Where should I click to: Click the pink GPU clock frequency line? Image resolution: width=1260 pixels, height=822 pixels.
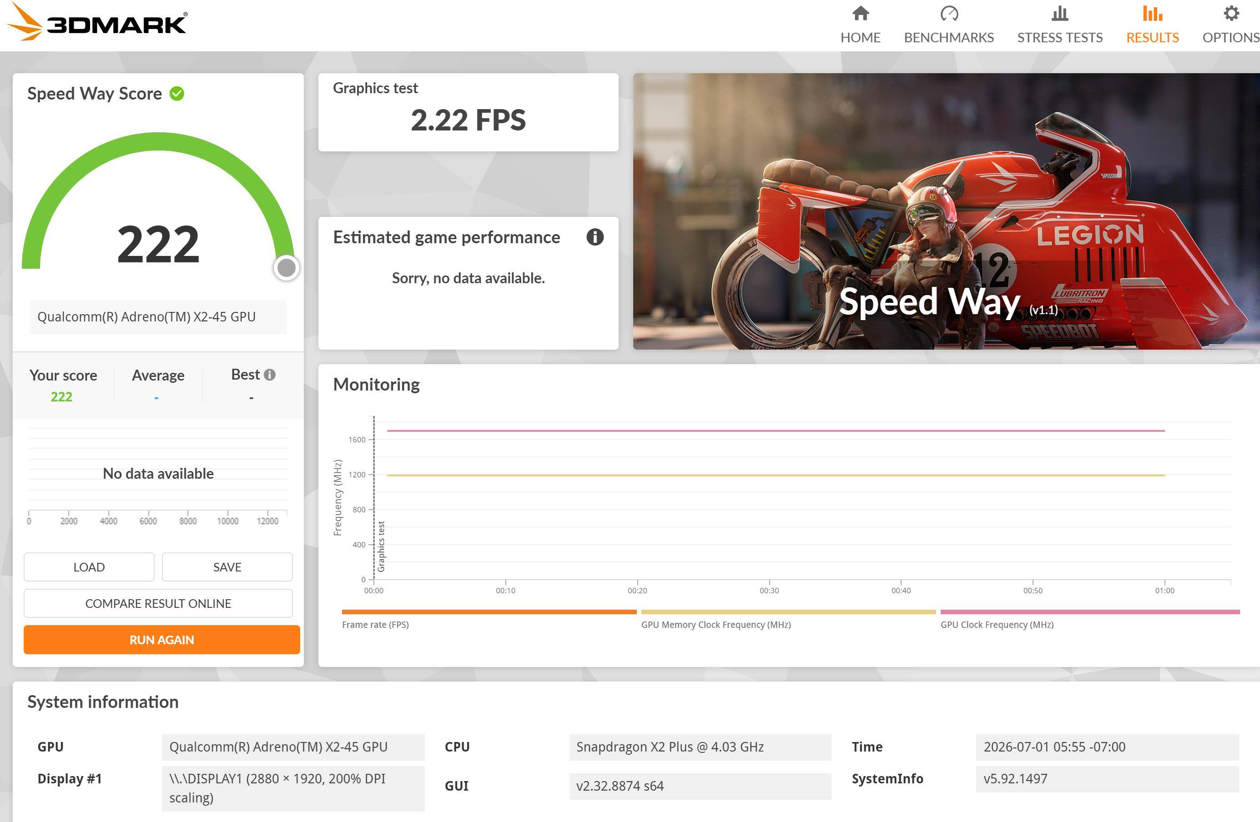coord(776,431)
